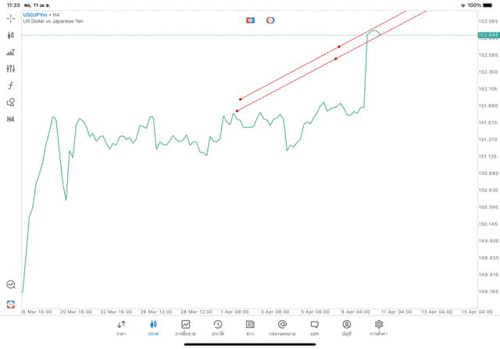500x349 pixels.
Task: Open the กล่องจดหมาย (Mailbox) tab
Action: click(x=282, y=328)
